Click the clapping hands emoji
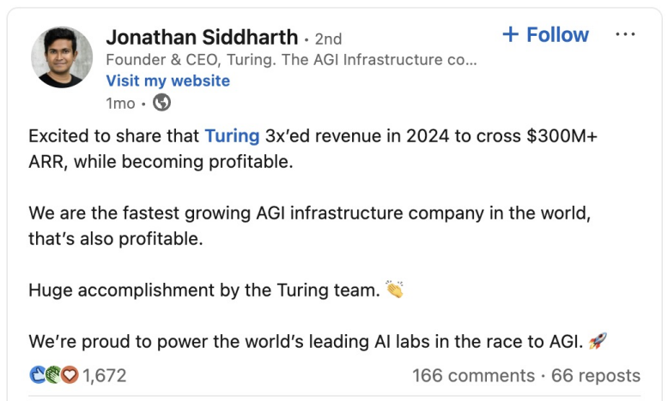Image resolution: width=668 pixels, height=401 pixels. (x=394, y=290)
